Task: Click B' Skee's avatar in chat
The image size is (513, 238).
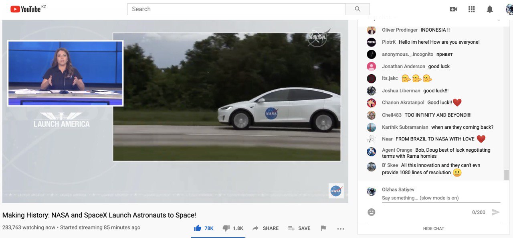Action: [372, 167]
